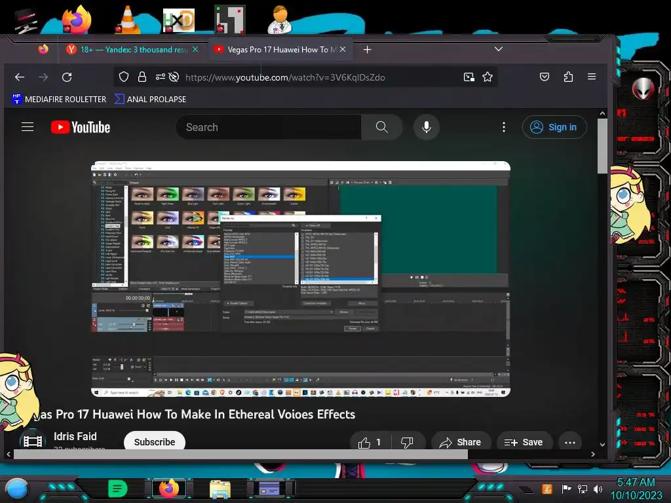Show site security padlock info

[142, 77]
